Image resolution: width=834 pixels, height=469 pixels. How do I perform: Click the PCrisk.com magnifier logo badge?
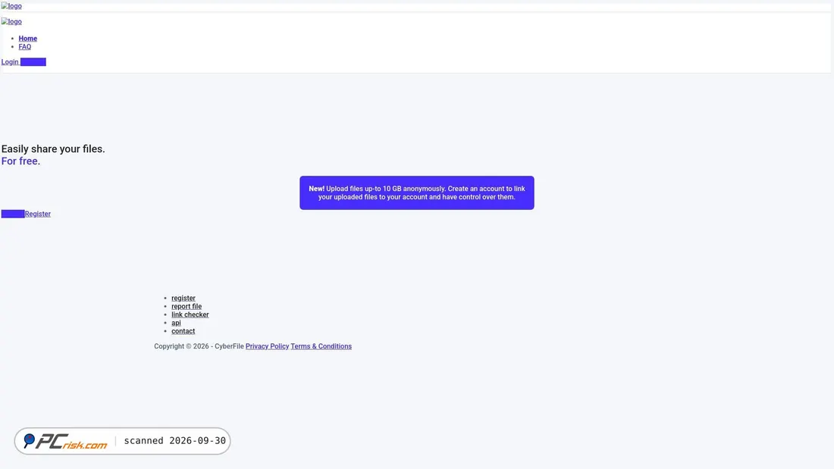[x=65, y=441]
